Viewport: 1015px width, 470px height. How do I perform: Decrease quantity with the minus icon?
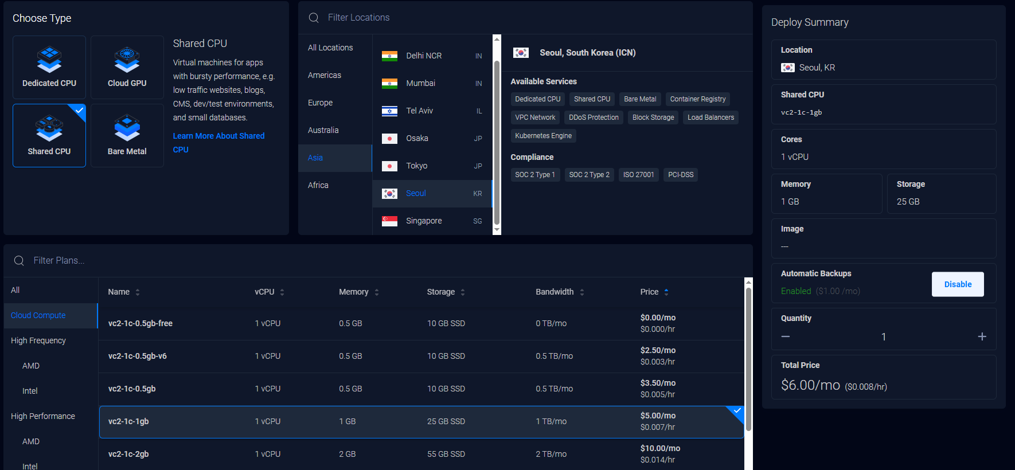[x=786, y=336]
